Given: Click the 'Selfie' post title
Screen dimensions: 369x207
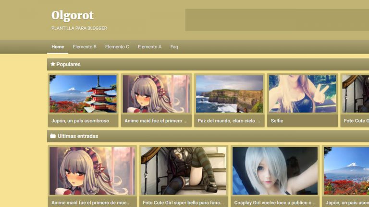Looking at the screenshot, I should 277,121.
